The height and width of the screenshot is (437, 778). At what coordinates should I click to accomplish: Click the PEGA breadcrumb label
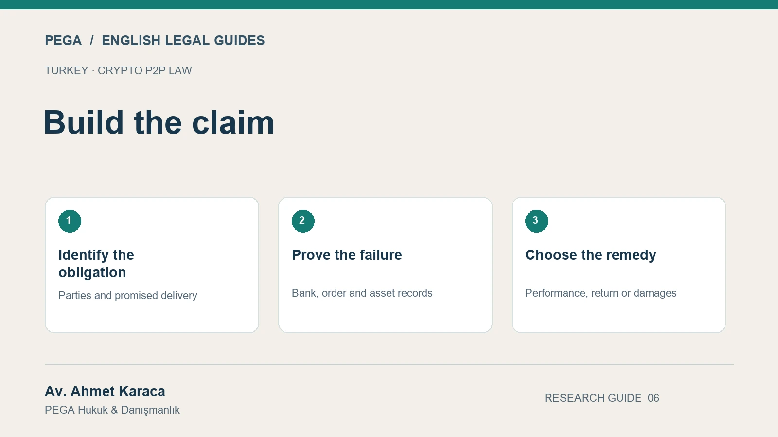point(63,40)
